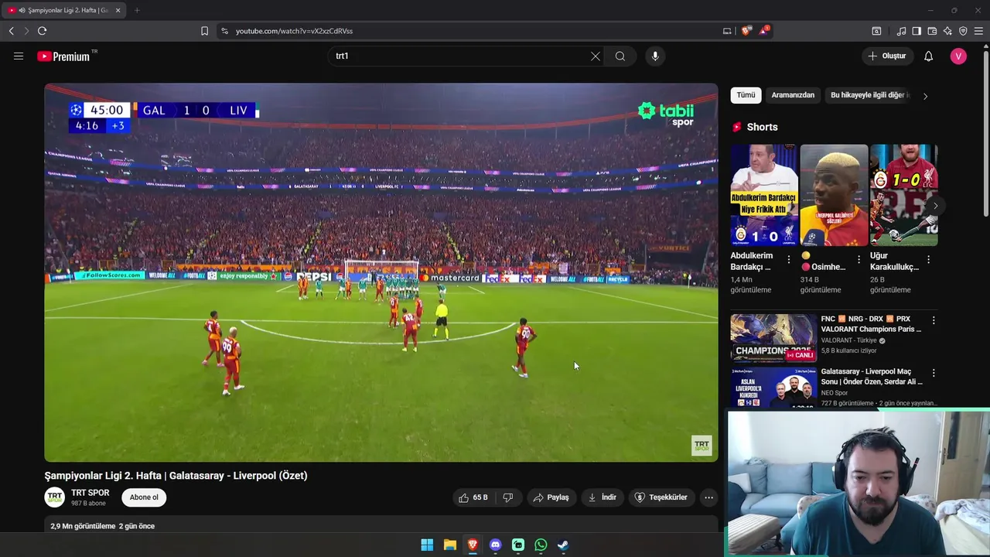Viewport: 990px width, 557px height.
Task: Open more options for VALORANT Champions video
Action: (x=934, y=320)
